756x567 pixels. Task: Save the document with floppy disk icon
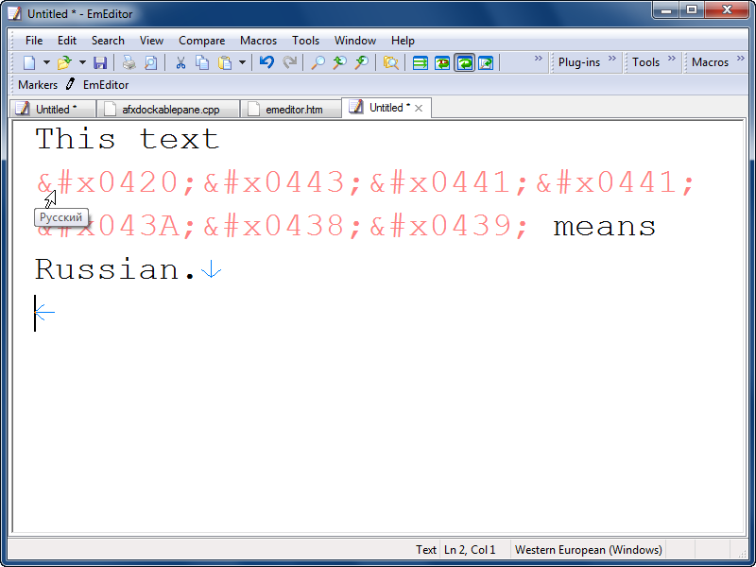point(100,62)
